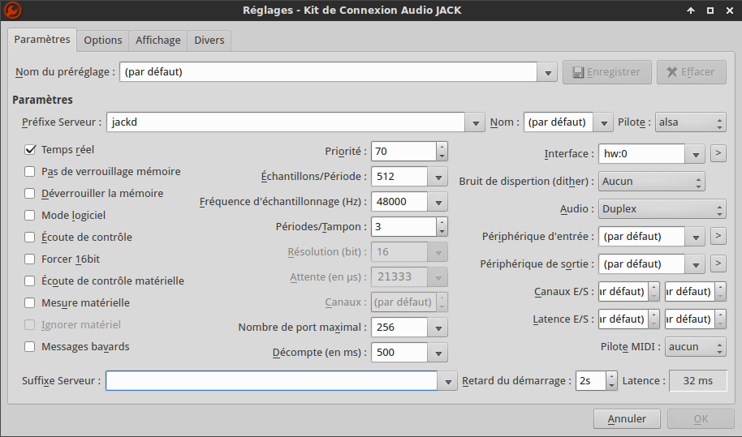The width and height of the screenshot is (742, 437).
Task: Toggle the Mode logiciel checkbox
Action: pyautogui.click(x=30, y=216)
